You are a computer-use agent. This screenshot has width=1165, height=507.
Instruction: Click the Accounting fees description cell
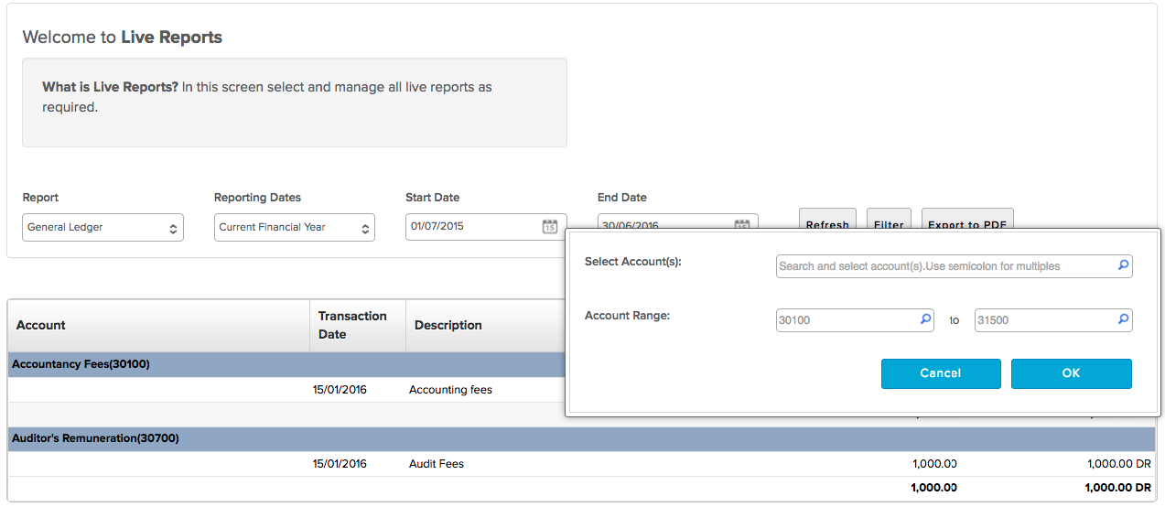pyautogui.click(x=450, y=390)
